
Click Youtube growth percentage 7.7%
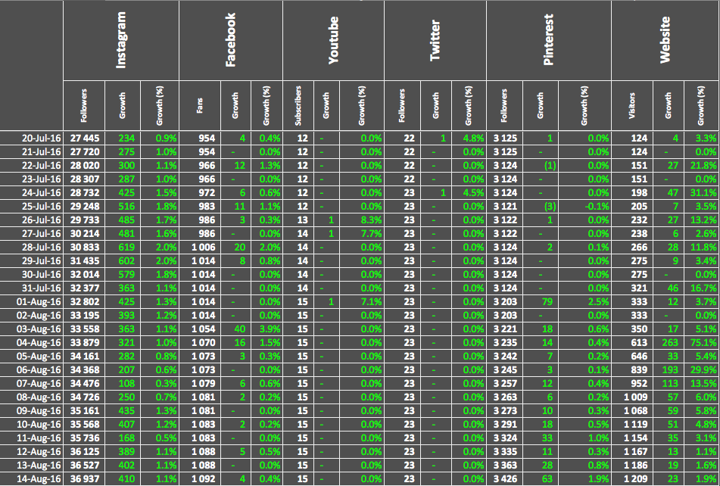[x=362, y=234]
